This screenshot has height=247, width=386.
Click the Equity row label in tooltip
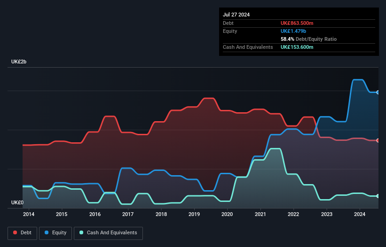point(230,31)
